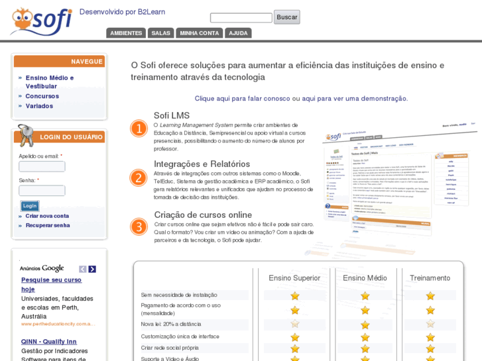The image size is (482, 361).
Task: Click the 'Nova lei: 20% a distância' row label
Action: tap(171, 324)
